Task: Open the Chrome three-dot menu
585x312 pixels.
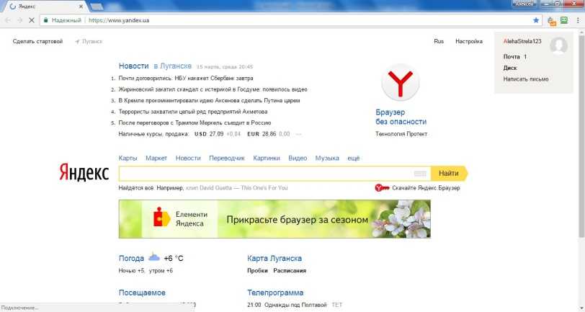Action: click(x=578, y=20)
